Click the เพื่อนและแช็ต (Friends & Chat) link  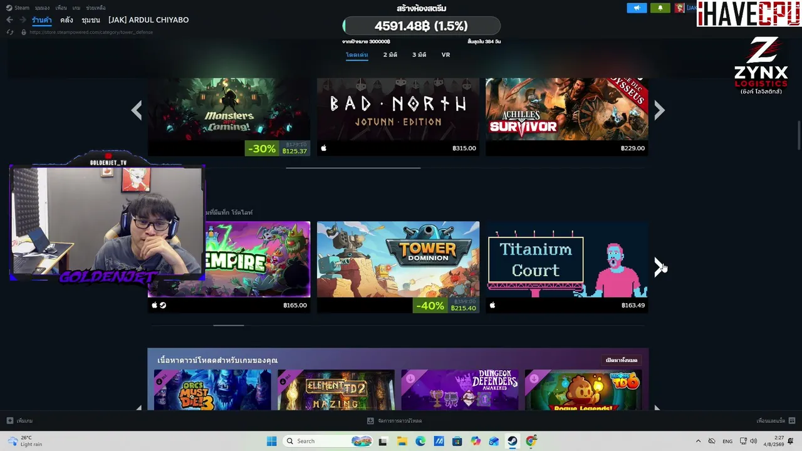771,421
